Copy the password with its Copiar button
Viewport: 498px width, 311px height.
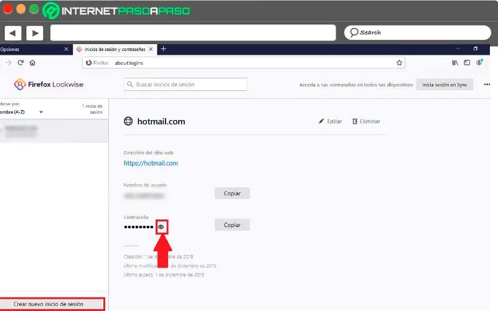pos(232,225)
